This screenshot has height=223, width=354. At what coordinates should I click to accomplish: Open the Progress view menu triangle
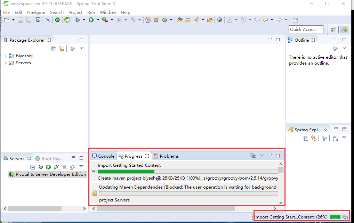click(x=262, y=155)
